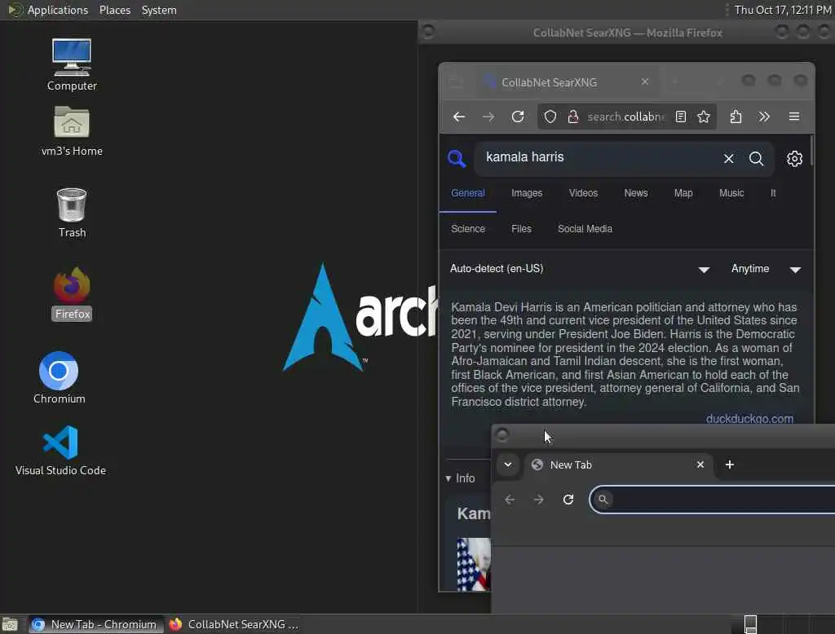
Task: Submit search with the magnifier button
Action: (756, 159)
